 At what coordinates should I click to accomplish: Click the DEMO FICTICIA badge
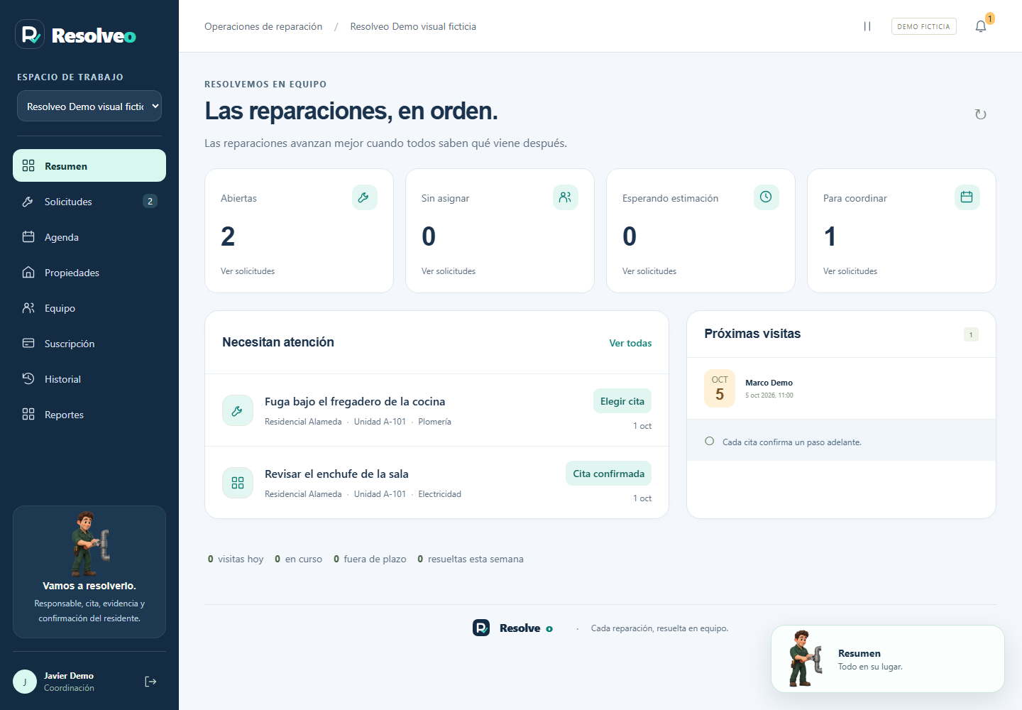point(923,26)
